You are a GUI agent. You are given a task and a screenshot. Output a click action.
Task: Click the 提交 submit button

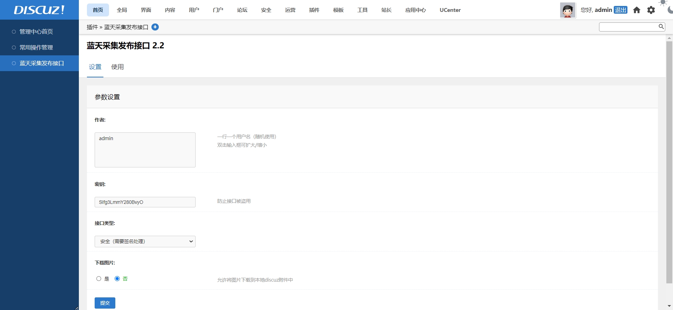tap(105, 303)
